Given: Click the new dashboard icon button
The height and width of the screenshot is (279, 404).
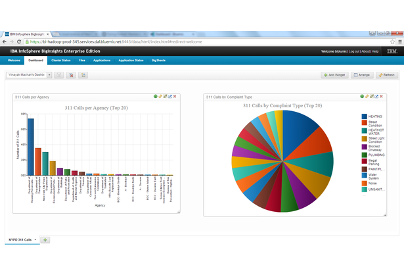Looking at the screenshot, I should (x=83, y=75).
